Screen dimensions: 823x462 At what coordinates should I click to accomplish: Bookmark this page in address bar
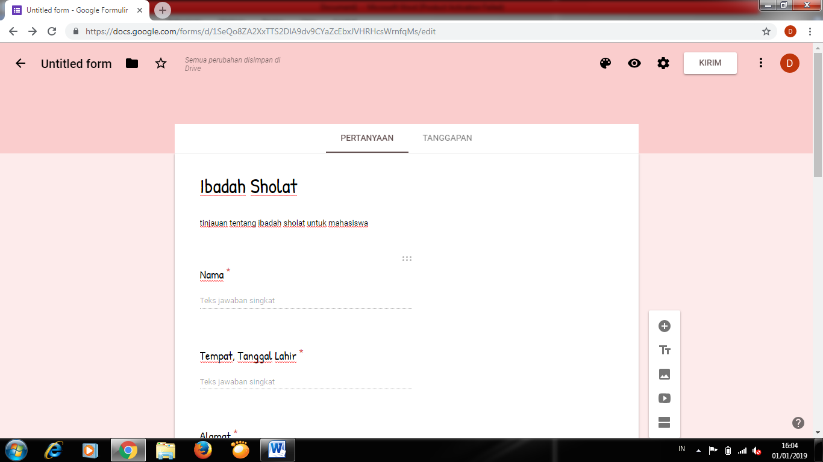click(766, 31)
